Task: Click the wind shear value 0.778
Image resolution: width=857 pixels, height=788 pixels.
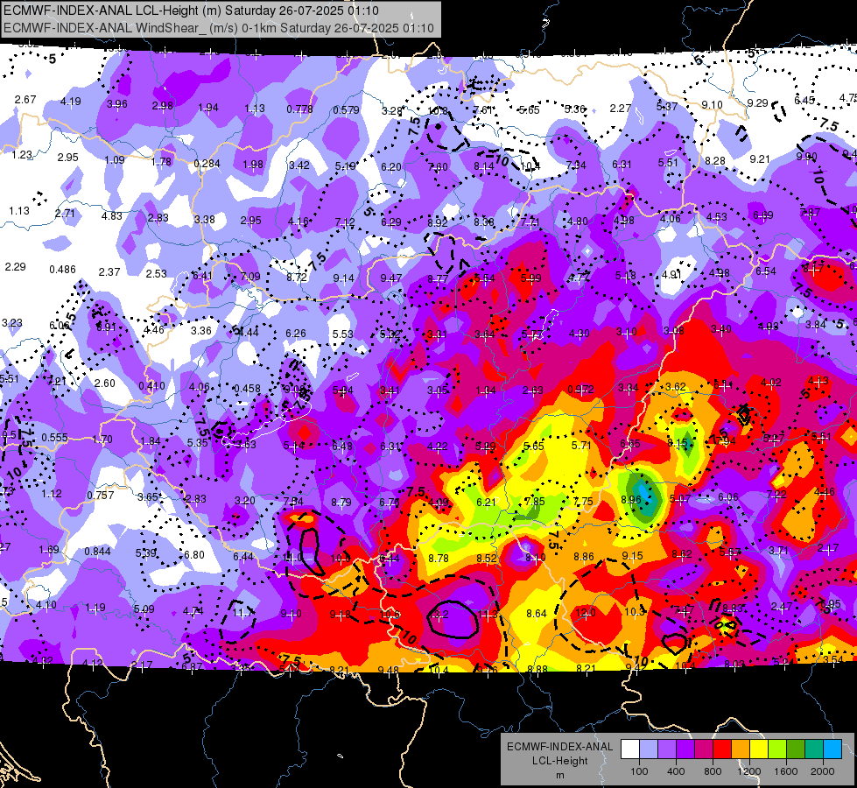Action: [299, 109]
